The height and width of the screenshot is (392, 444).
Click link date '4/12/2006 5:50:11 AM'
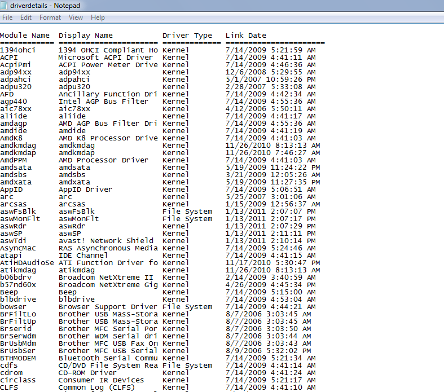tap(270, 109)
